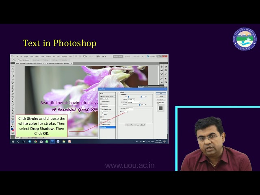260x195 pixels.
Task: Select the Hand tool in toolbox
Action: coord(13,122)
